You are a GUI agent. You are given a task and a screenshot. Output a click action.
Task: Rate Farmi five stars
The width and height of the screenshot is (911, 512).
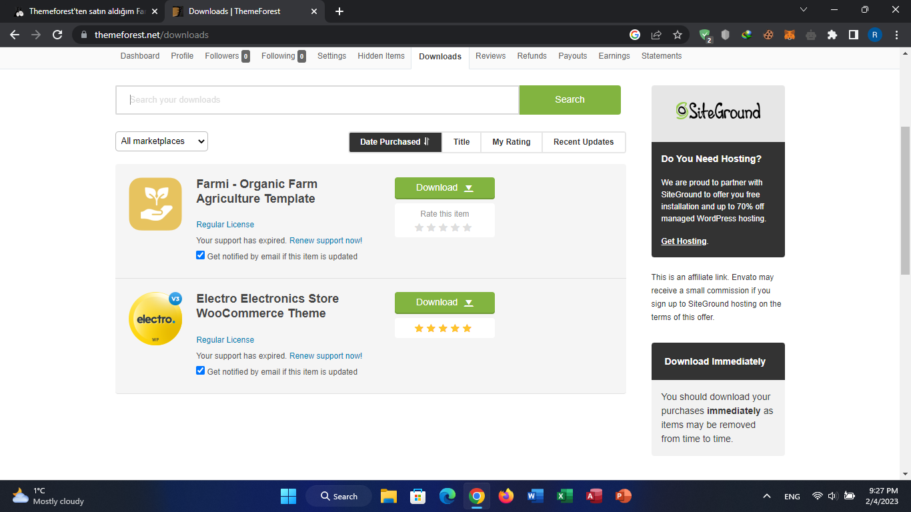(467, 227)
